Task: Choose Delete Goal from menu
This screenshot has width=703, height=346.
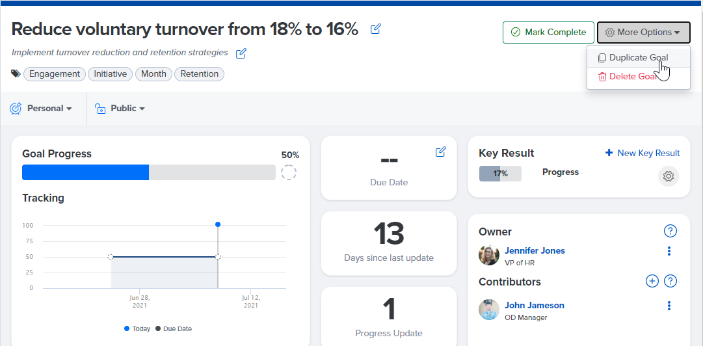Action: point(639,77)
